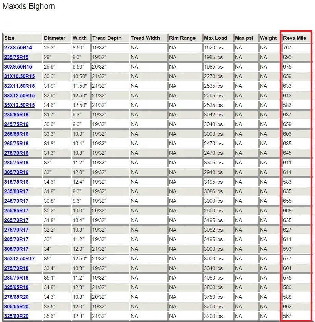This screenshot has height=322, width=315.
Task: Click the 668 revs per mile value
Action: pyautogui.click(x=287, y=210)
